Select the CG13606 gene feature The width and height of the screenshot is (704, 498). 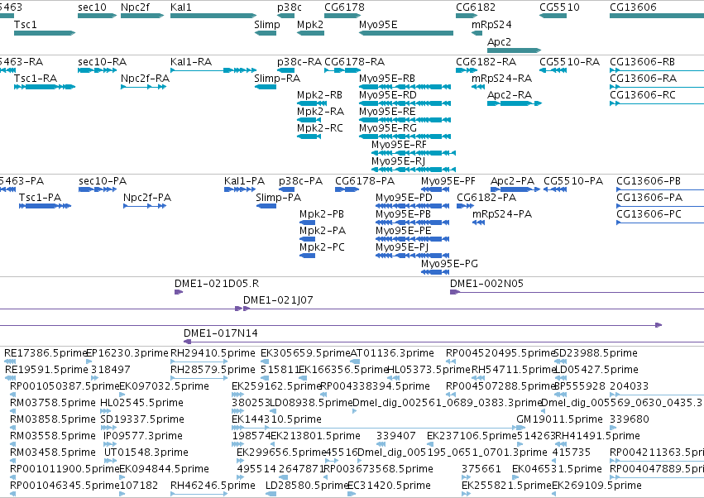[657, 16]
